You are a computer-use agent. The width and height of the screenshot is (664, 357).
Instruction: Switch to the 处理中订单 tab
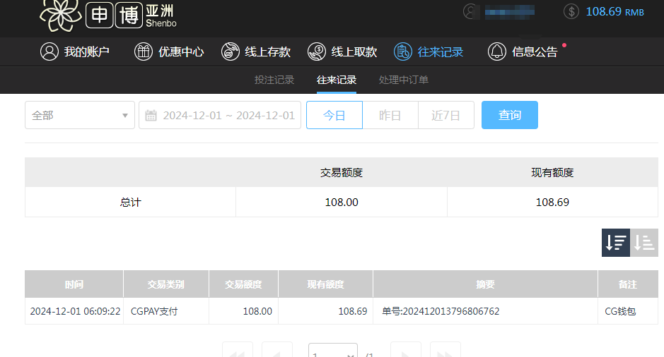403,80
